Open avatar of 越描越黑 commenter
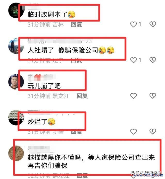The height and width of the screenshot is (179, 165). pos(16,153)
